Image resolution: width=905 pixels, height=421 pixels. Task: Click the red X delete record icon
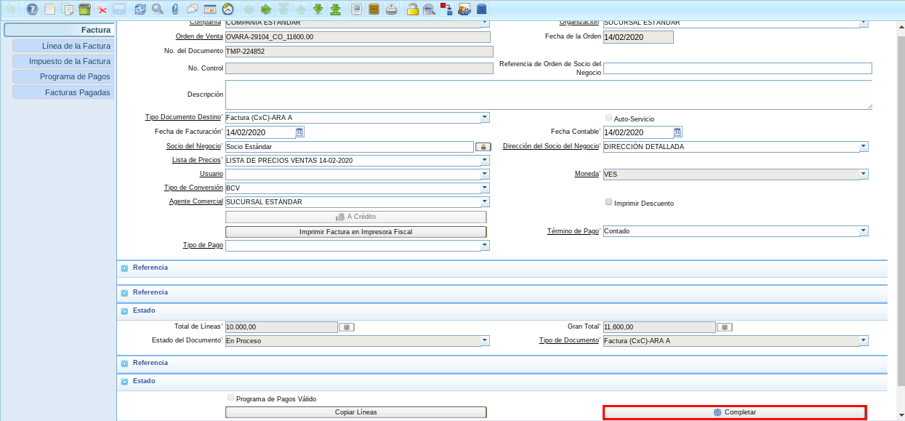pos(102,9)
